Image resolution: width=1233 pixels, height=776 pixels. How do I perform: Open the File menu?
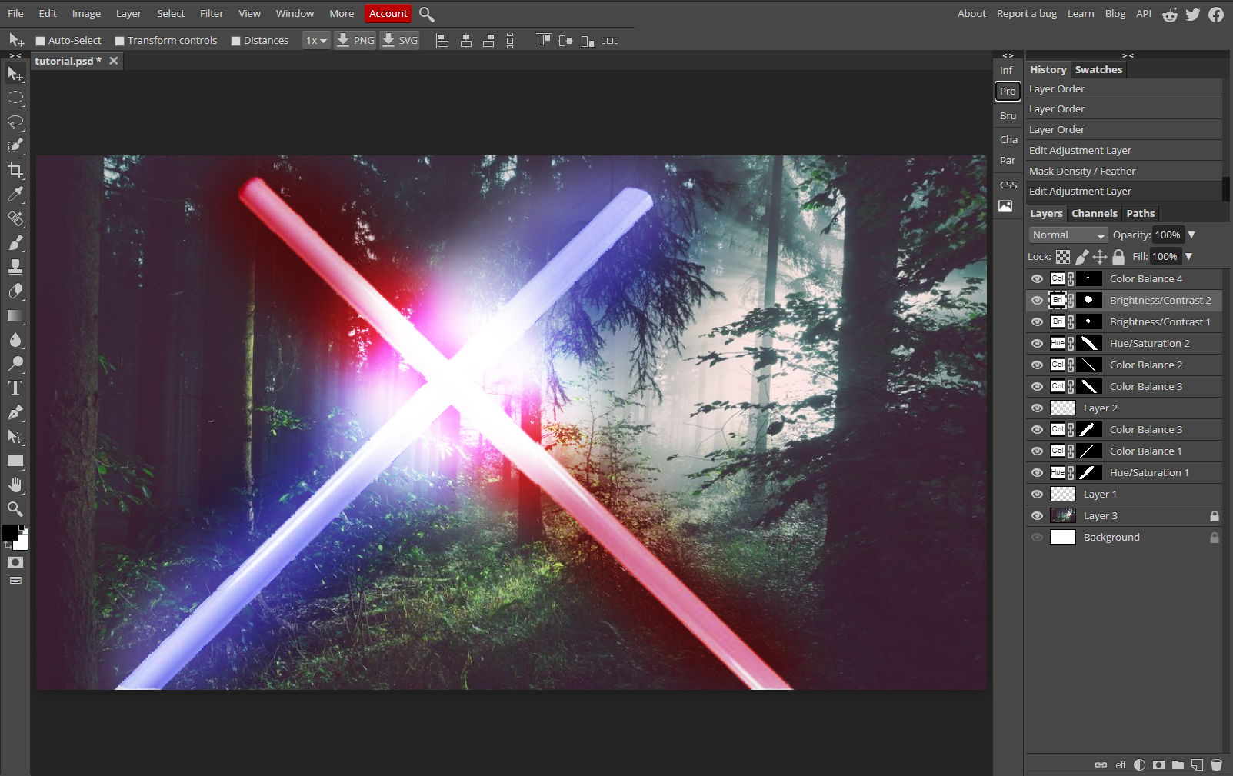[x=15, y=14]
